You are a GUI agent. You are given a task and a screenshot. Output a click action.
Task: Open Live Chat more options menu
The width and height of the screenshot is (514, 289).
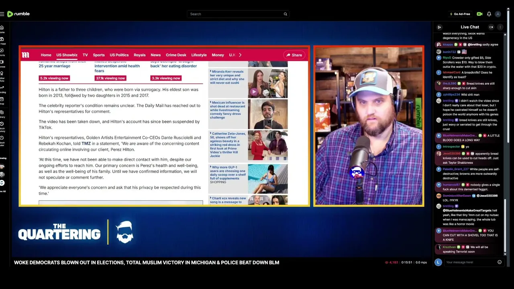coord(500,27)
